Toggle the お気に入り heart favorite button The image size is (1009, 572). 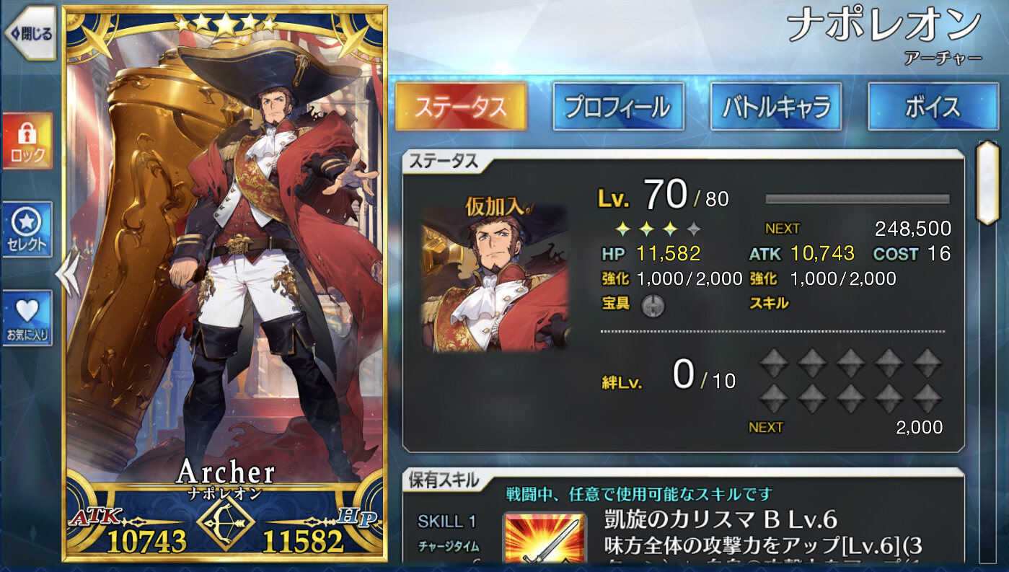pyautogui.click(x=27, y=318)
